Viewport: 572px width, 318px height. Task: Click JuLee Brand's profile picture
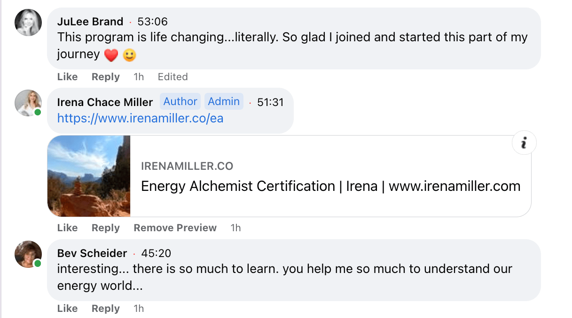coord(28,23)
